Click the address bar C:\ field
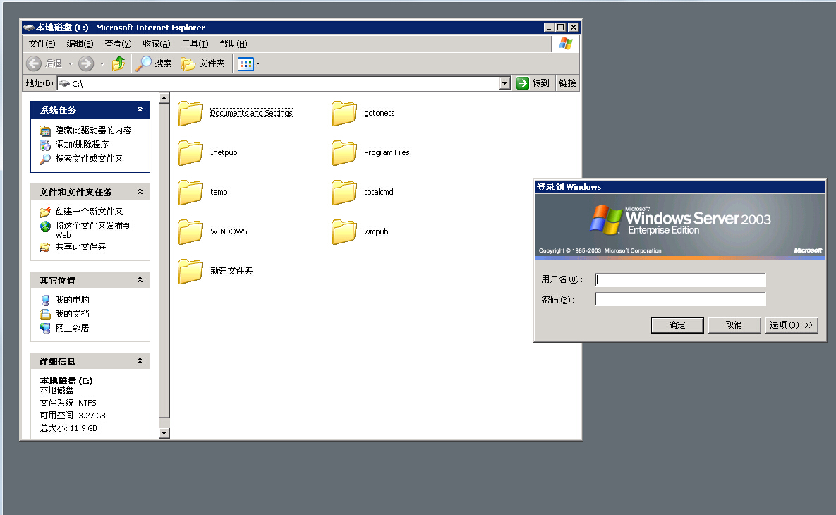Screen dimensions: 836x515 click(x=284, y=83)
